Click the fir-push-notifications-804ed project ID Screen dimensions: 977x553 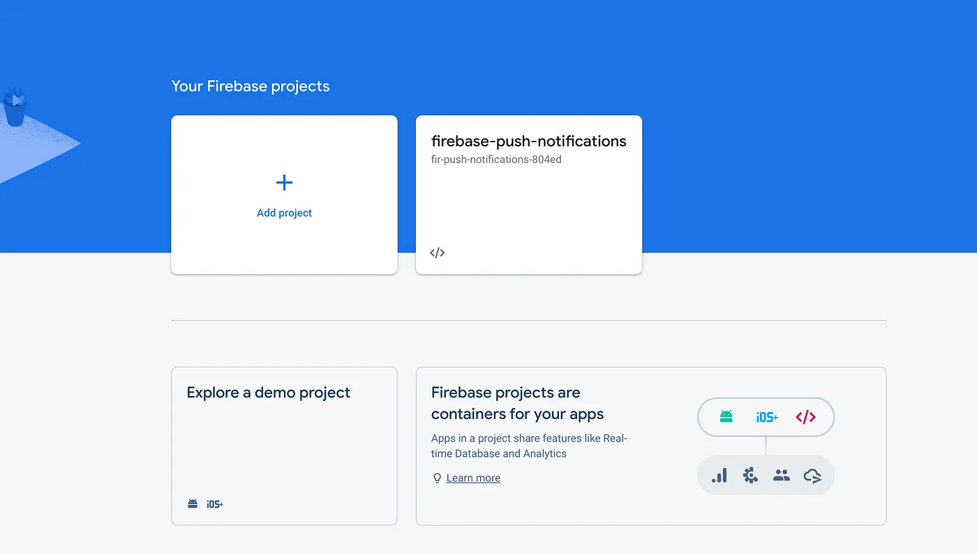(496, 160)
